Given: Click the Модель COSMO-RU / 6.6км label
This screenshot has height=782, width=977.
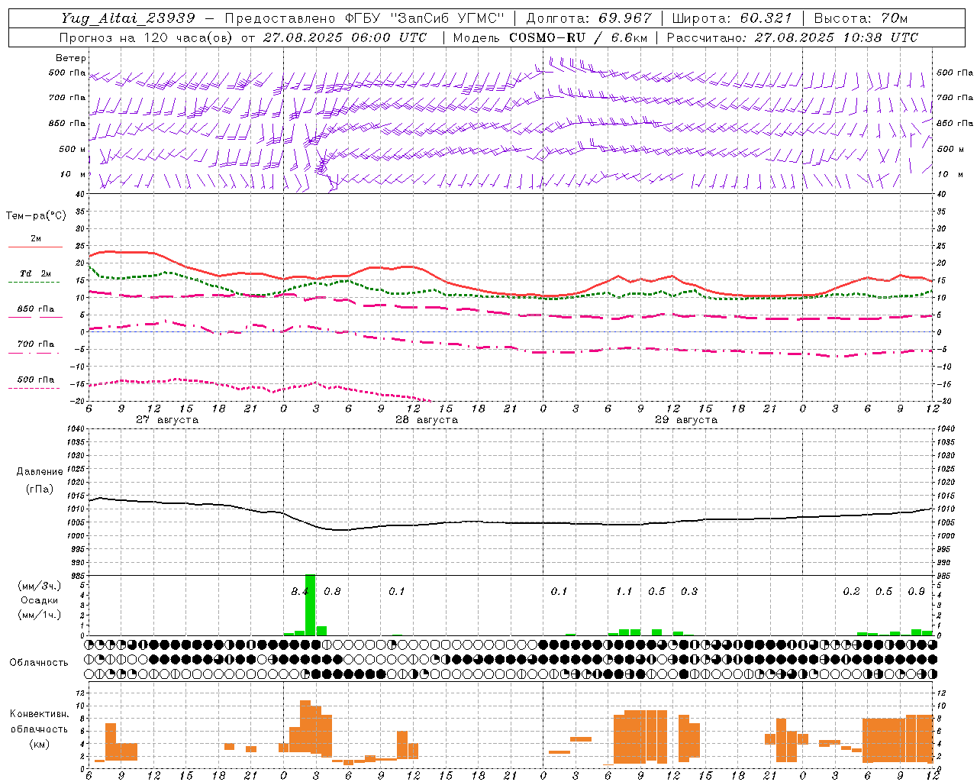Looking at the screenshot, I should coord(549,37).
